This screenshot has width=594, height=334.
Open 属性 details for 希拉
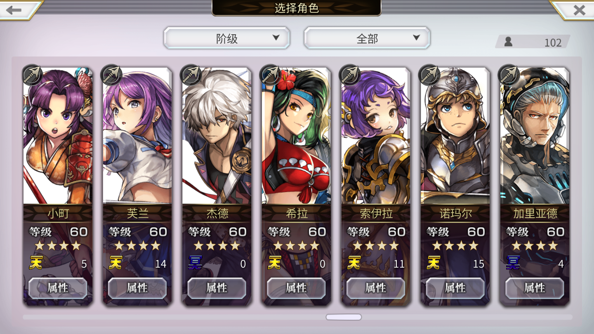[x=296, y=288]
